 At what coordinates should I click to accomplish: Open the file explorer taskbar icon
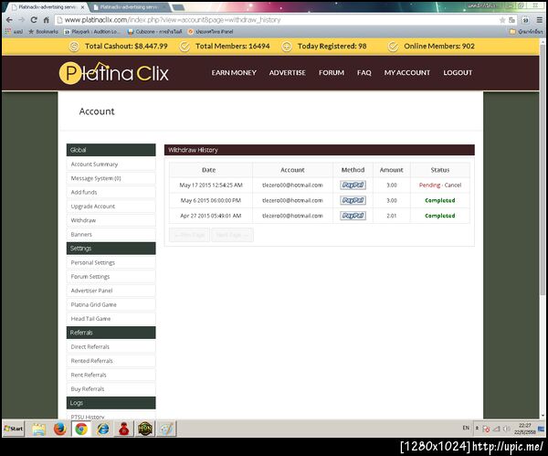point(38,429)
